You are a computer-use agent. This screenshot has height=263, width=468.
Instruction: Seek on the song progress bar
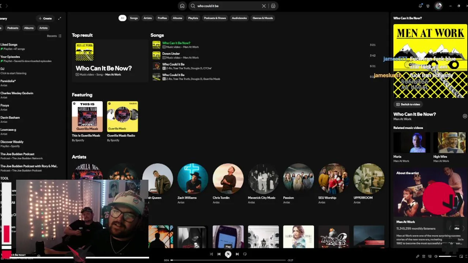coord(228,260)
